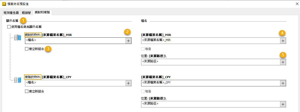Switch to 框架產生器 tab
Viewport: 300px width, 112px height.
pyautogui.click(x=11, y=13)
